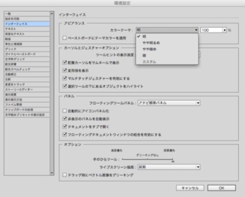Select テキスト in the preferences category list
Viewport: 245px width, 197px height.
(27, 29)
